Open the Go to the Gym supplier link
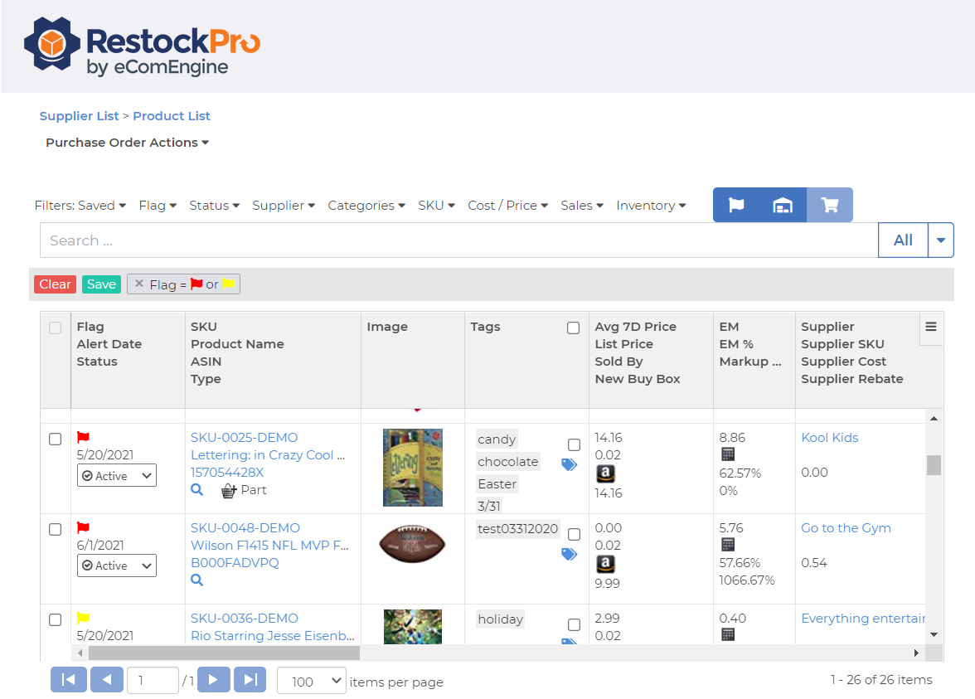The height and width of the screenshot is (699, 975). pos(846,528)
